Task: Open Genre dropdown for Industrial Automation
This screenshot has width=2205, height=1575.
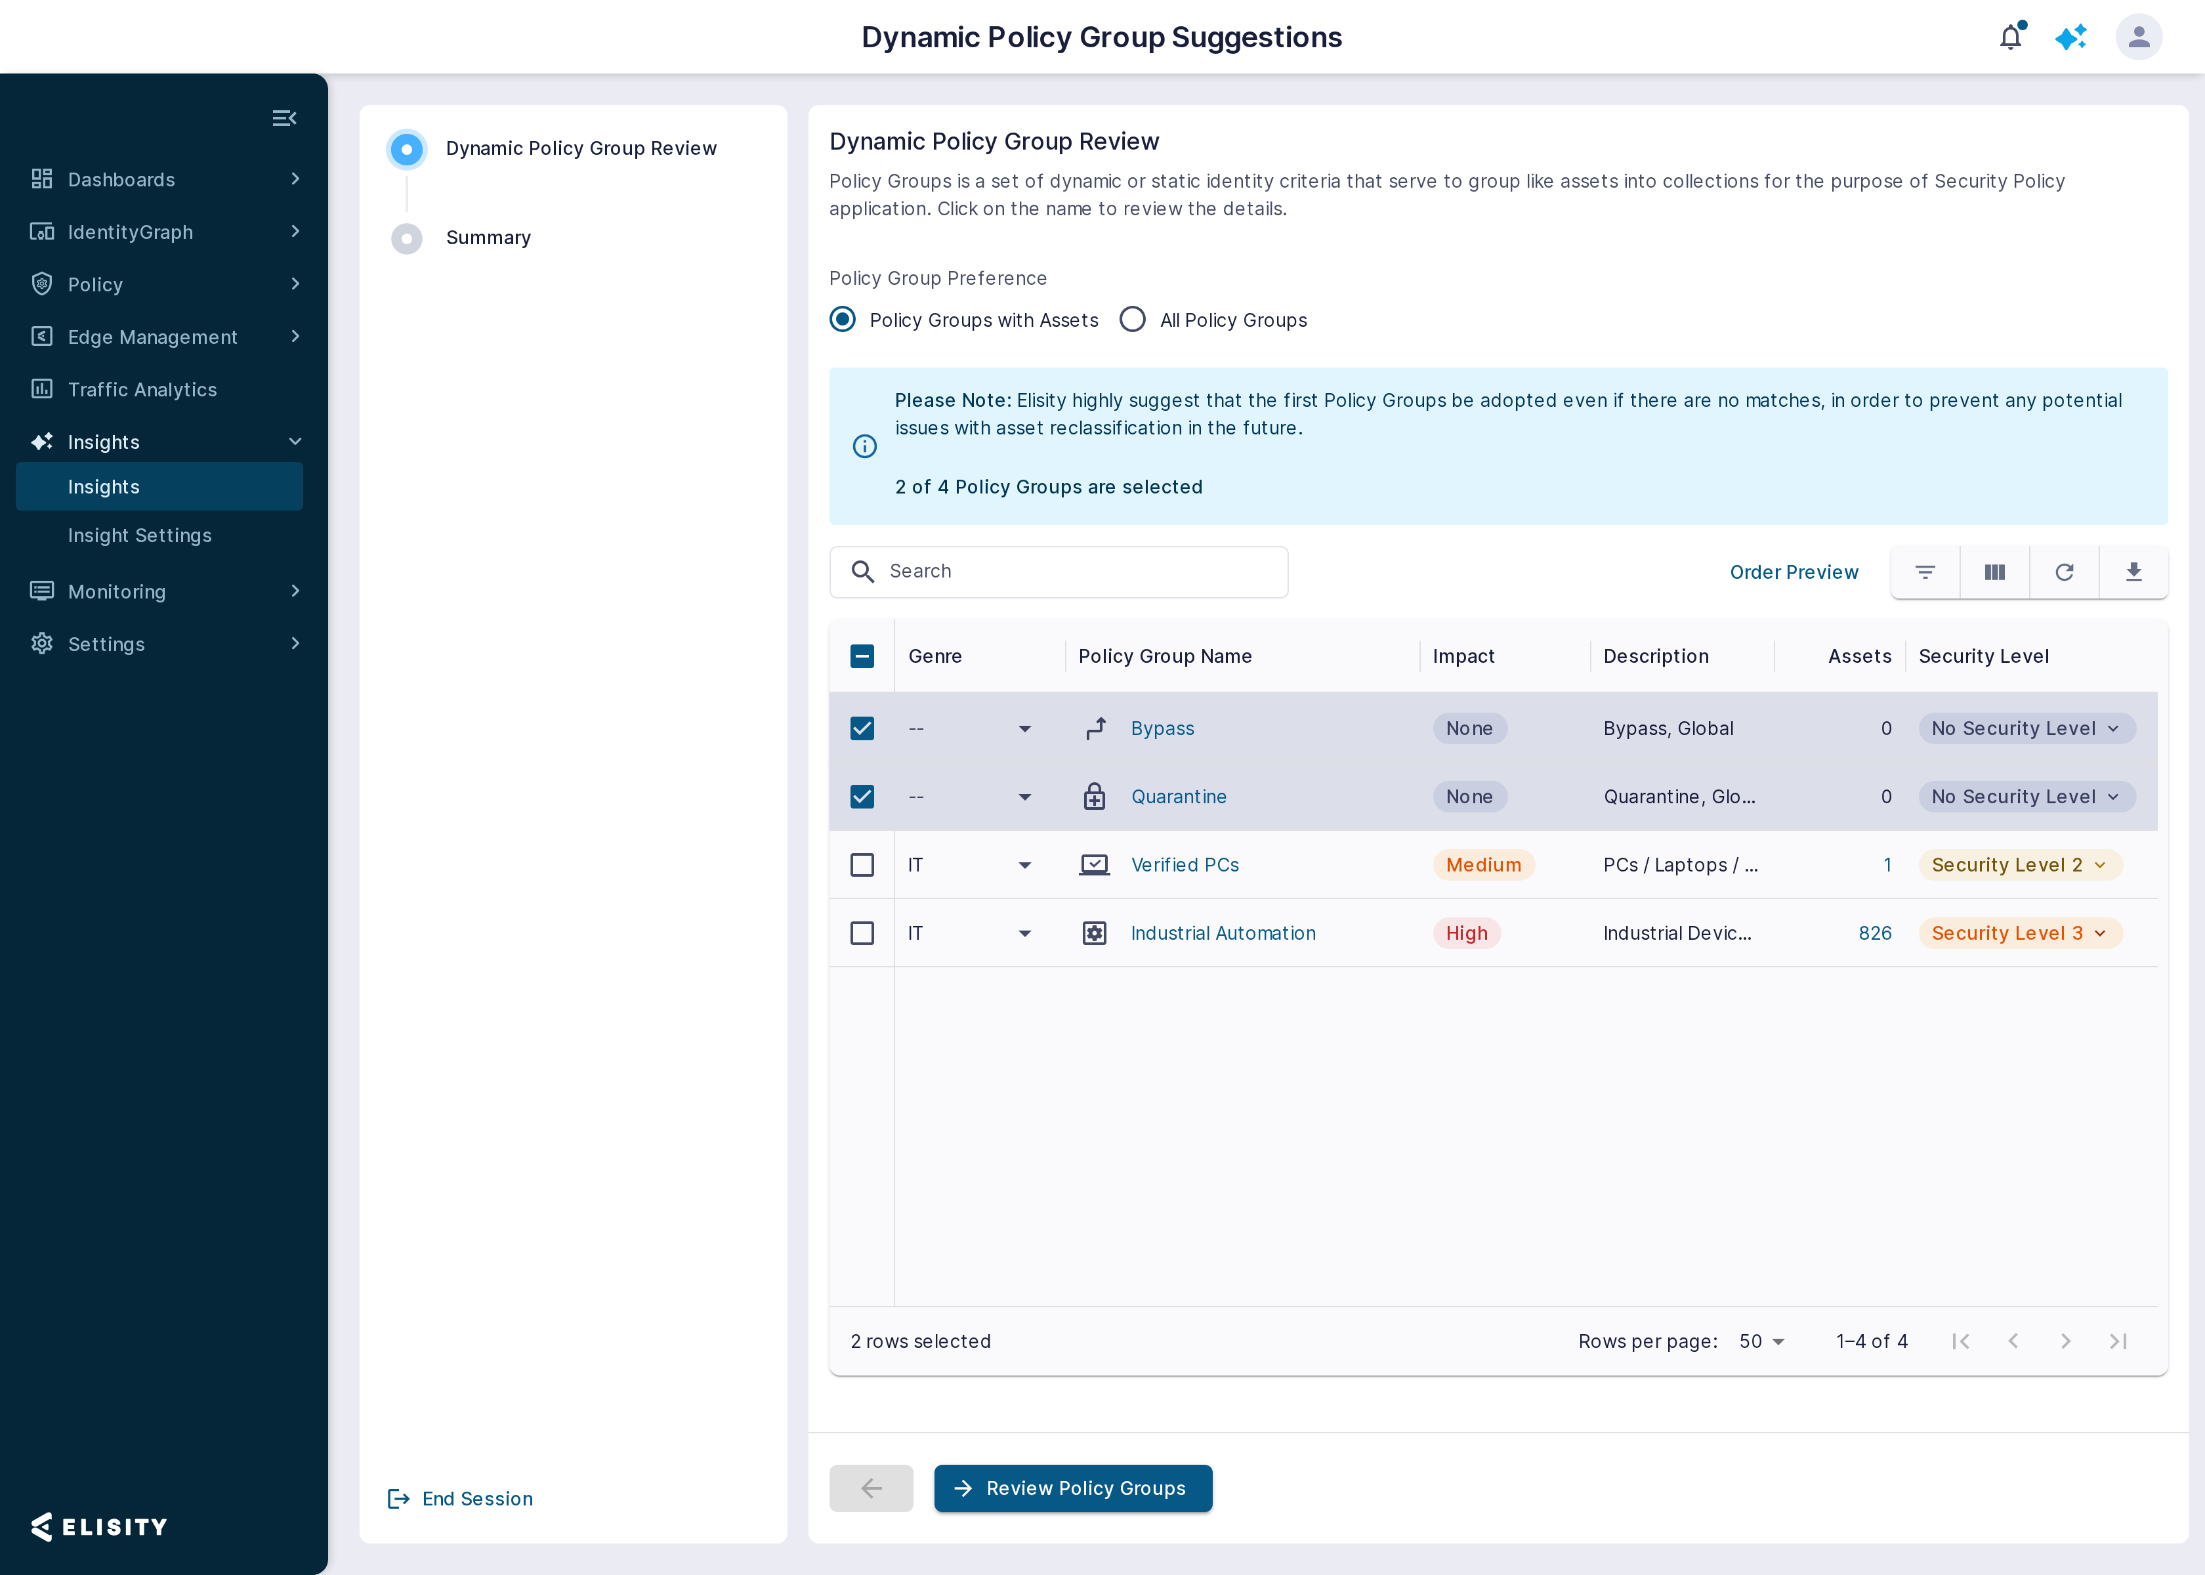Action: (x=1025, y=933)
